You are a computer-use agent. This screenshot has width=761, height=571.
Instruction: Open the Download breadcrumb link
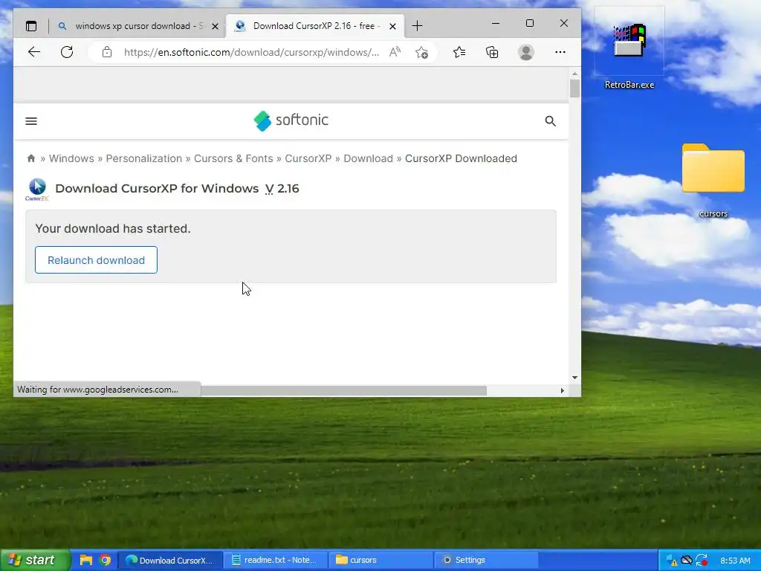(x=369, y=158)
